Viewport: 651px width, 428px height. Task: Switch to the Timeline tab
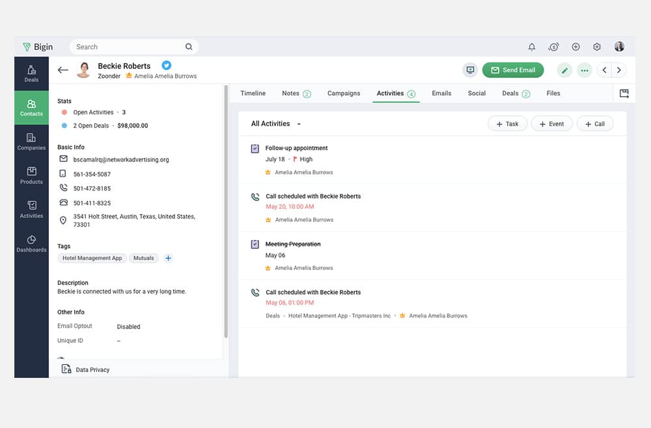tap(253, 93)
